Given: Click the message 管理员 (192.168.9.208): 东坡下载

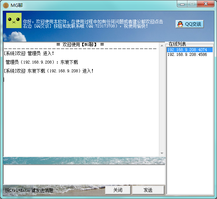Looking at the screenshot, I should tap(42, 62).
